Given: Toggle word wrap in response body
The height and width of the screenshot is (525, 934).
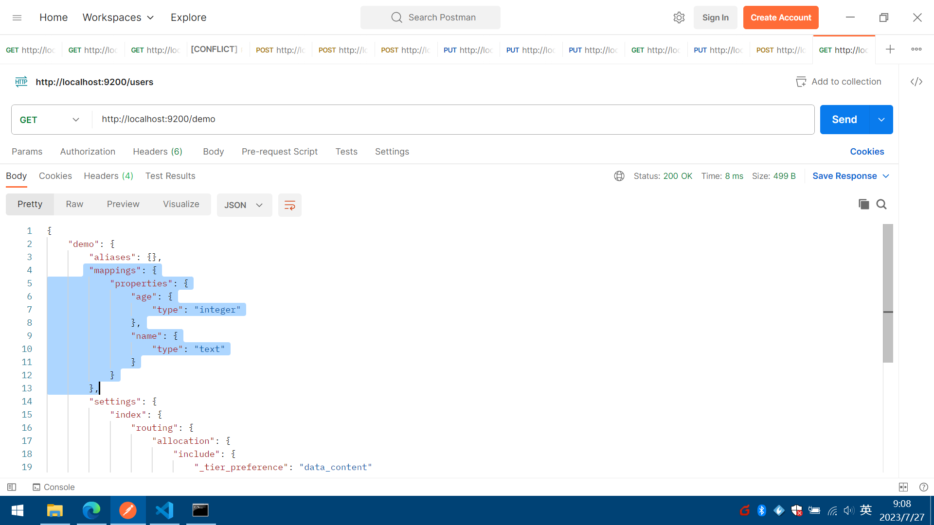Looking at the screenshot, I should click(x=289, y=205).
